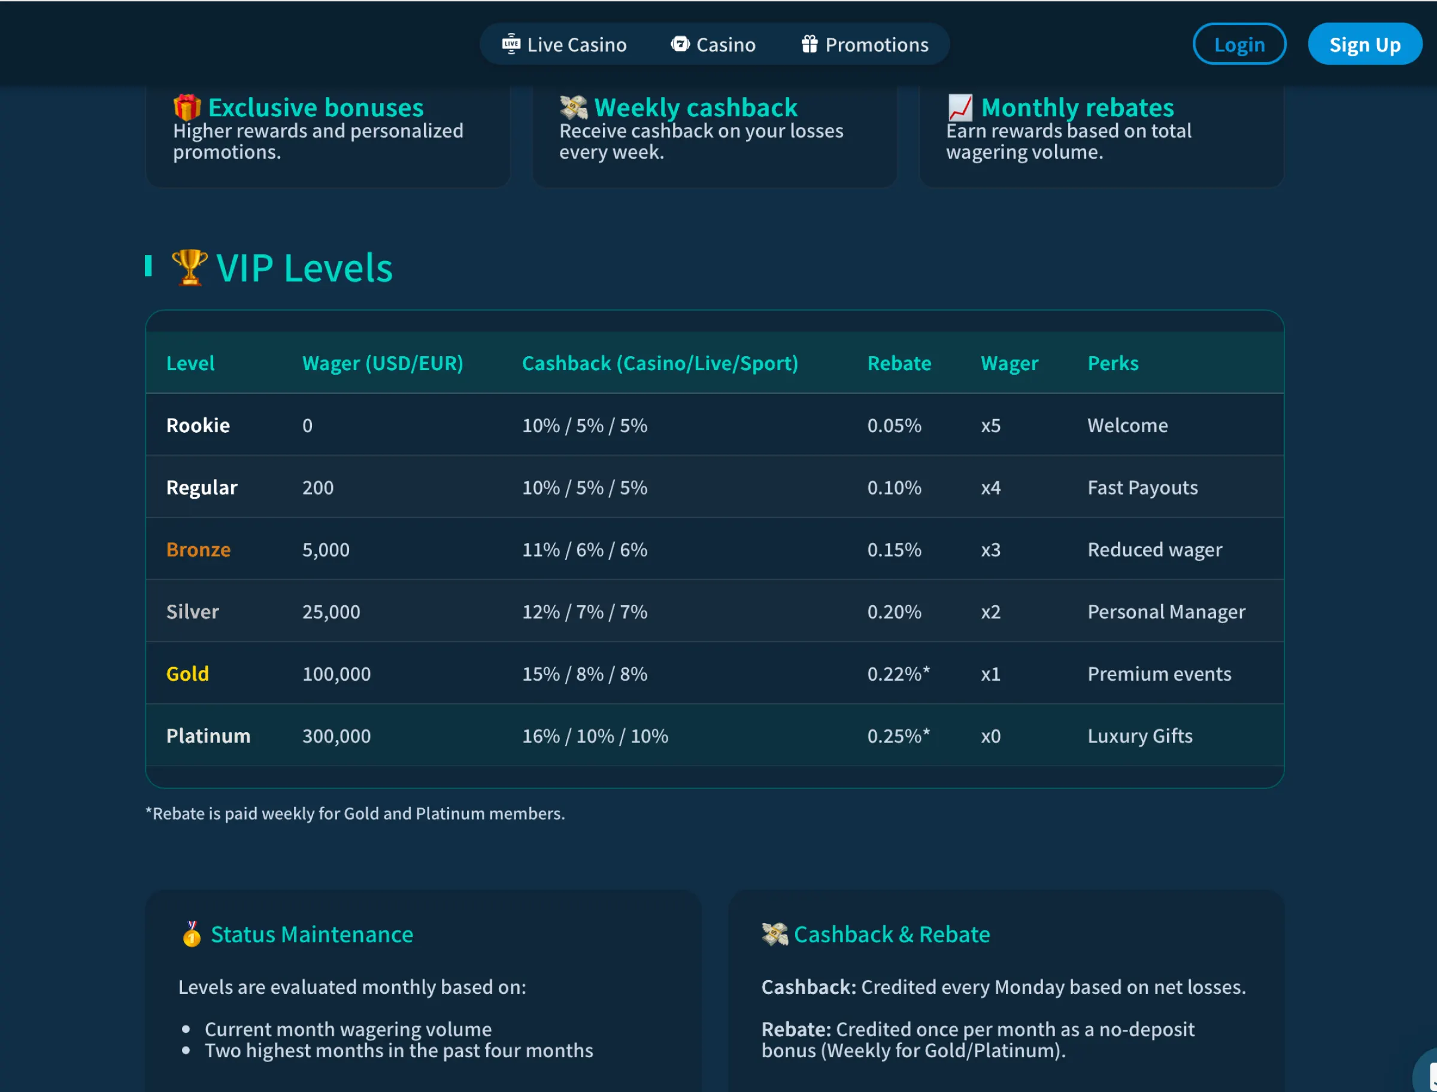
Task: Click the Sign Up button
Action: pyautogui.click(x=1364, y=44)
